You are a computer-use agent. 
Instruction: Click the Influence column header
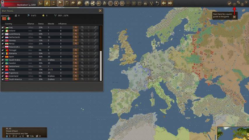coord(62,24)
